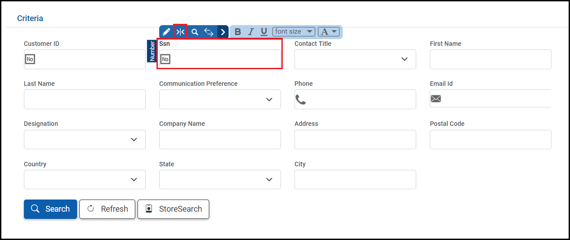
Task: Toggle italic formatting
Action: pos(251,32)
